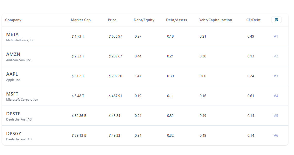This screenshot has width=294, height=155.
Task: Click the Company column header
Action: click(x=13, y=20)
